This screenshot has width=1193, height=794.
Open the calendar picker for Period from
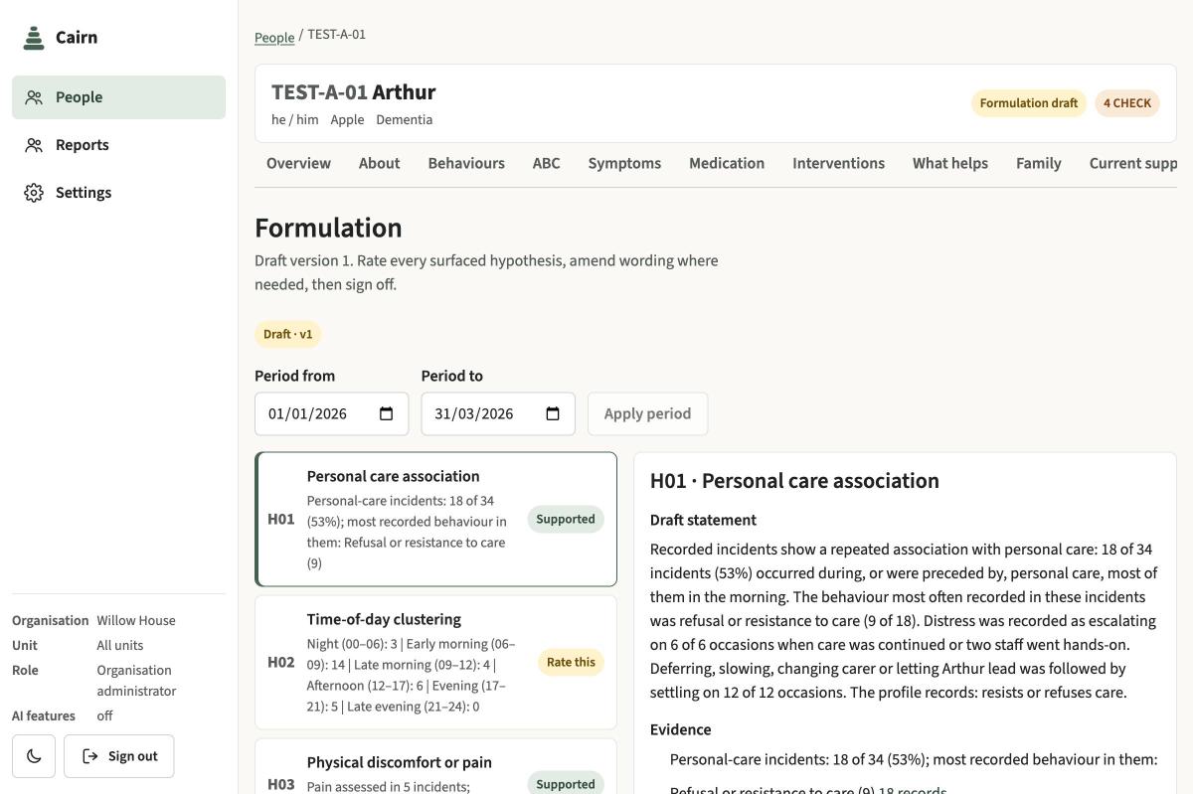[387, 414]
